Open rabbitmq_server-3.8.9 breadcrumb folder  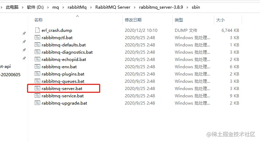click(161, 7)
